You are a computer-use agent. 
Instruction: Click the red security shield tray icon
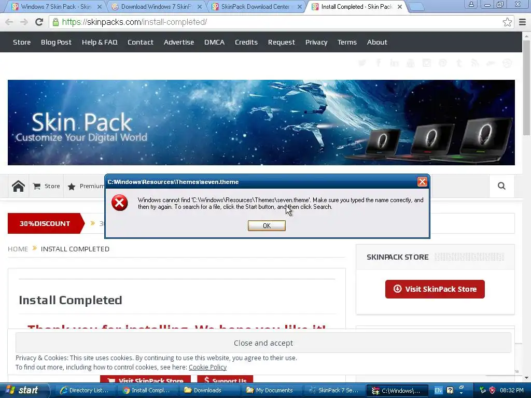click(492, 390)
